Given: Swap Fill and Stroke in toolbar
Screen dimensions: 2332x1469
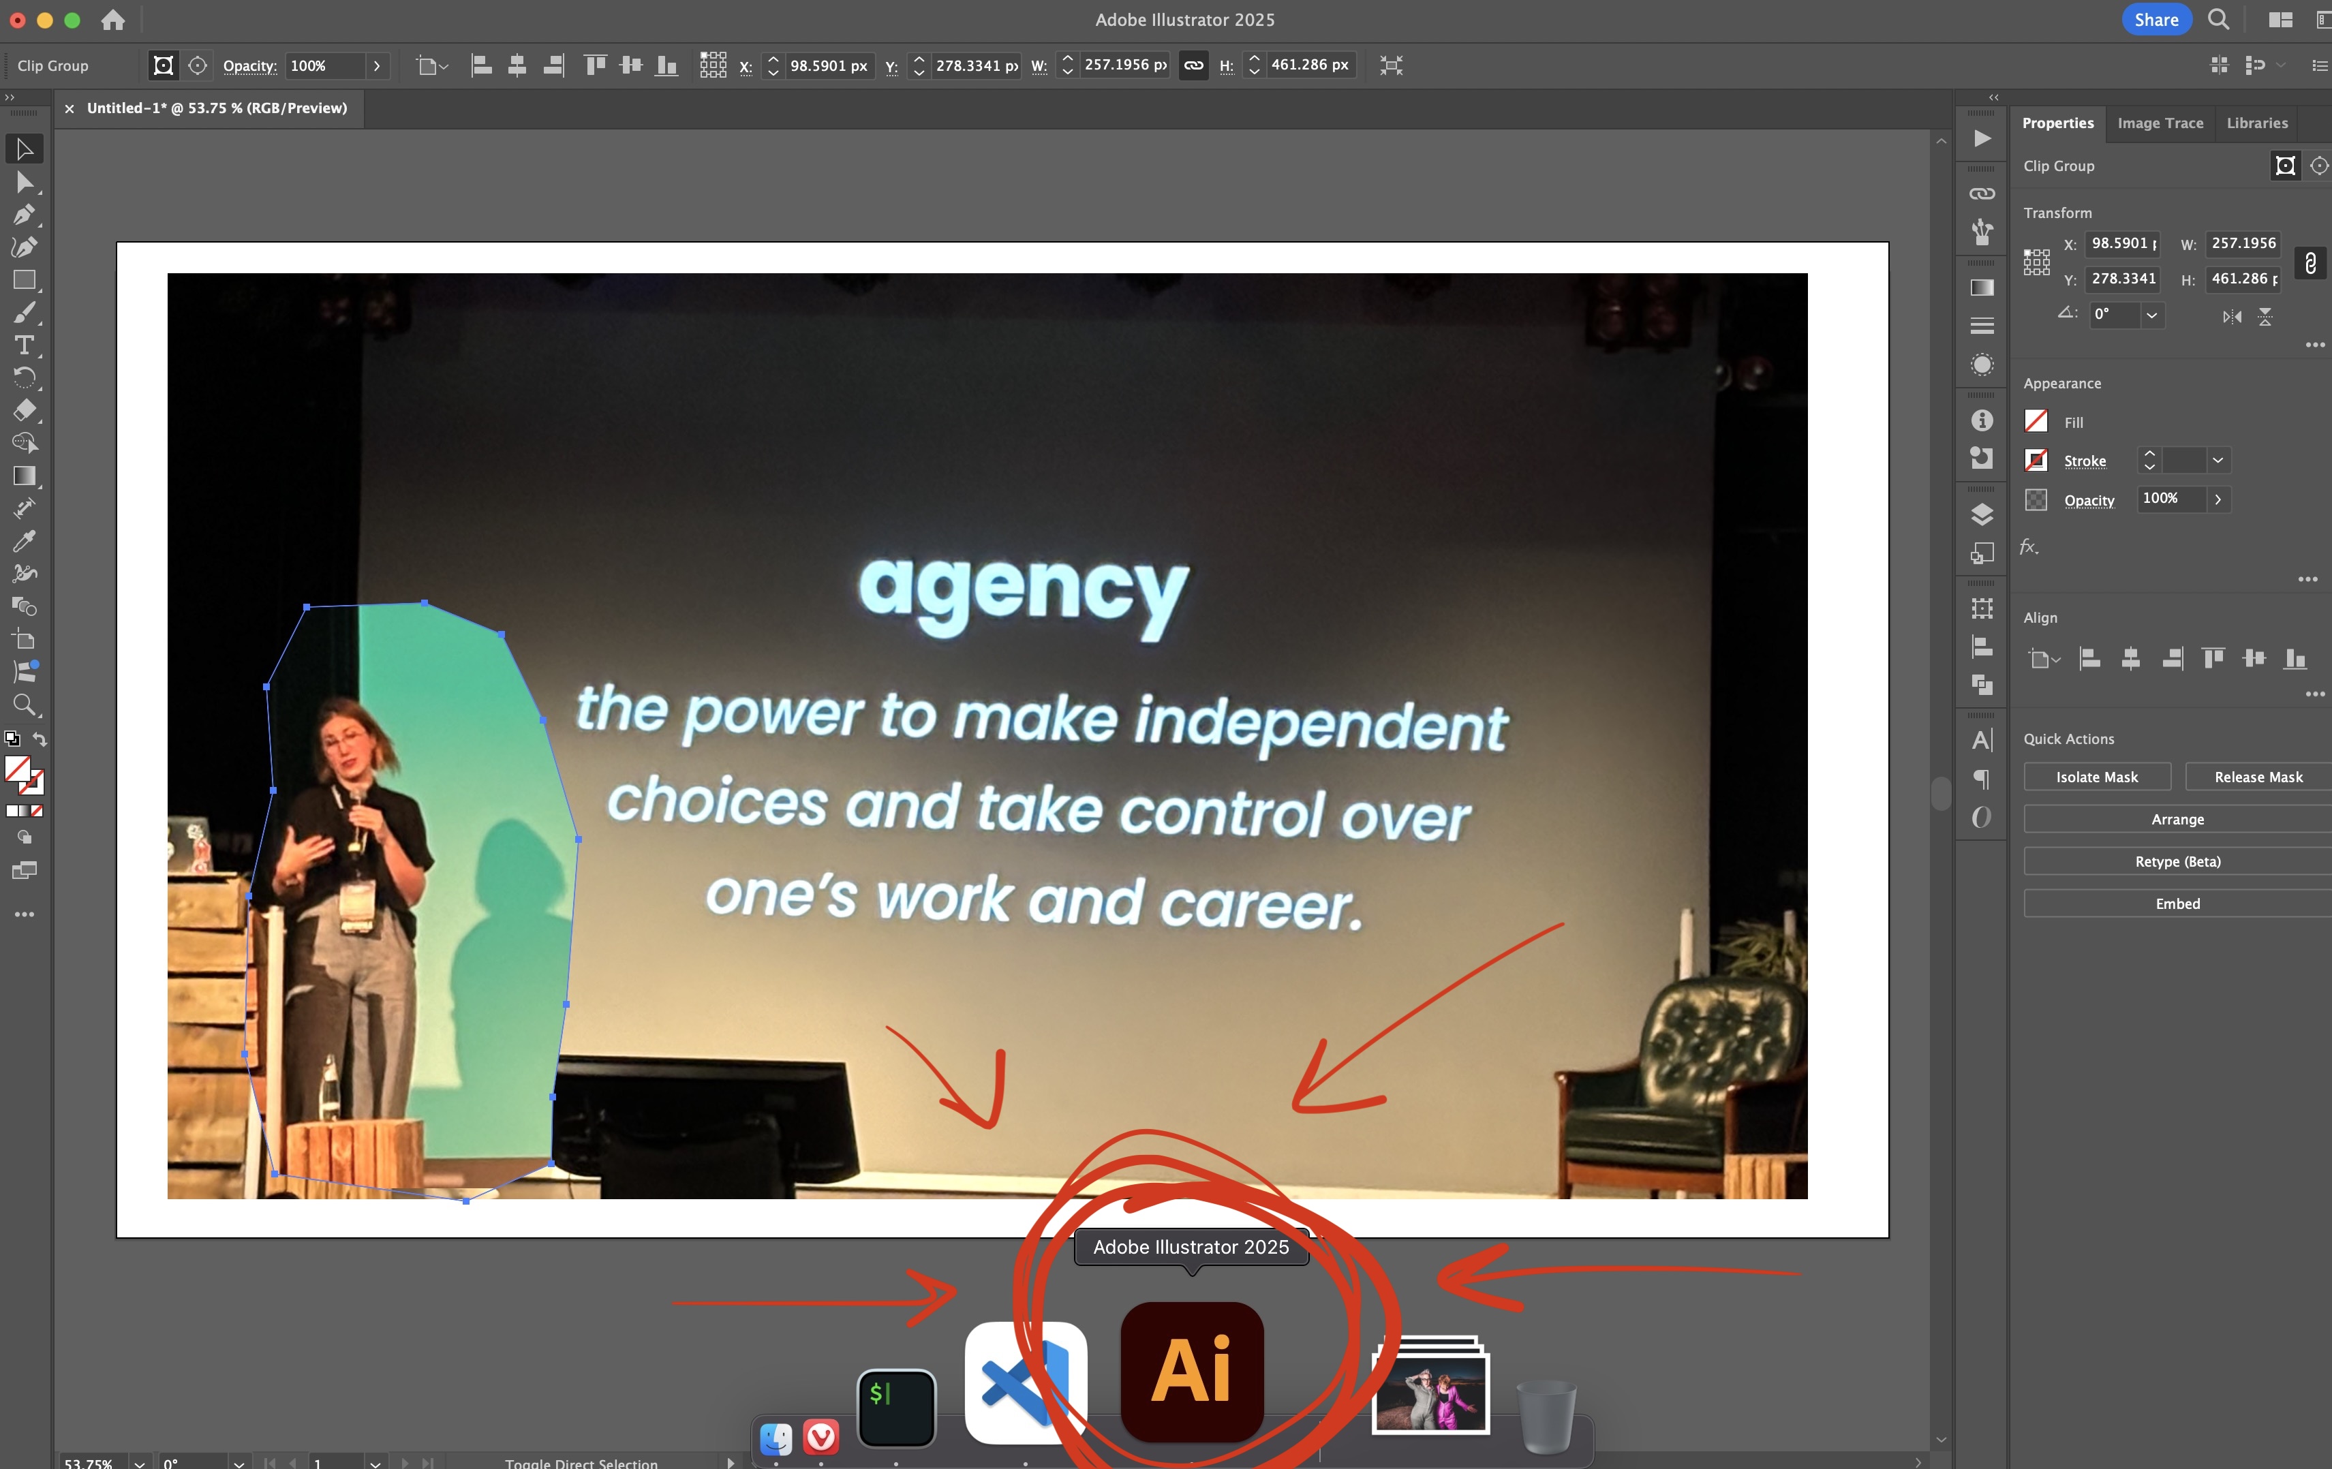Looking at the screenshot, I should [40, 739].
